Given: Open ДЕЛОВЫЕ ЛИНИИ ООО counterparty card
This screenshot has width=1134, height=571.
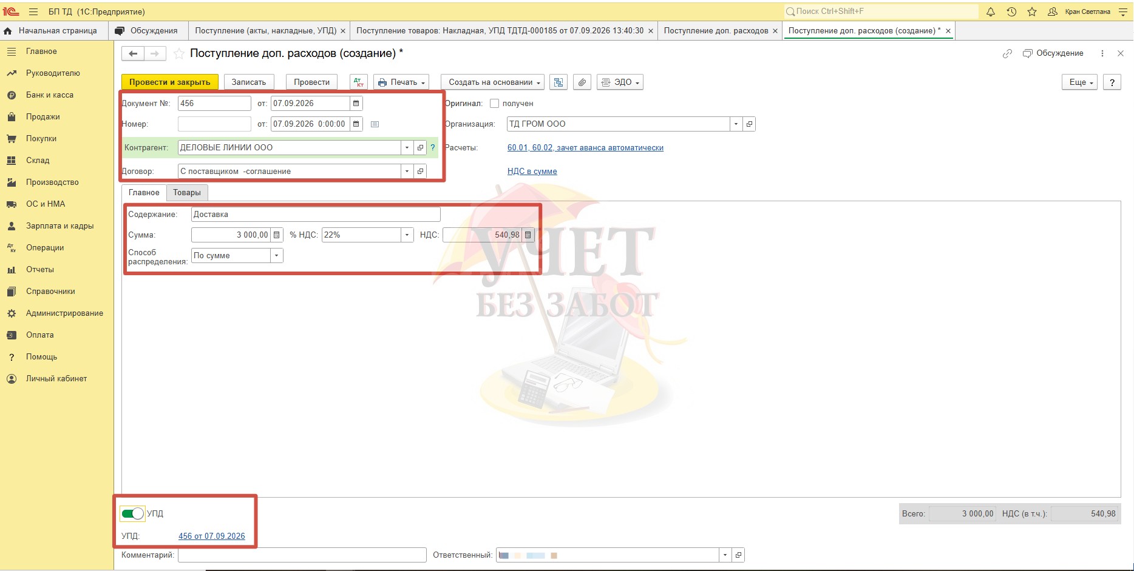Looking at the screenshot, I should click(x=420, y=147).
